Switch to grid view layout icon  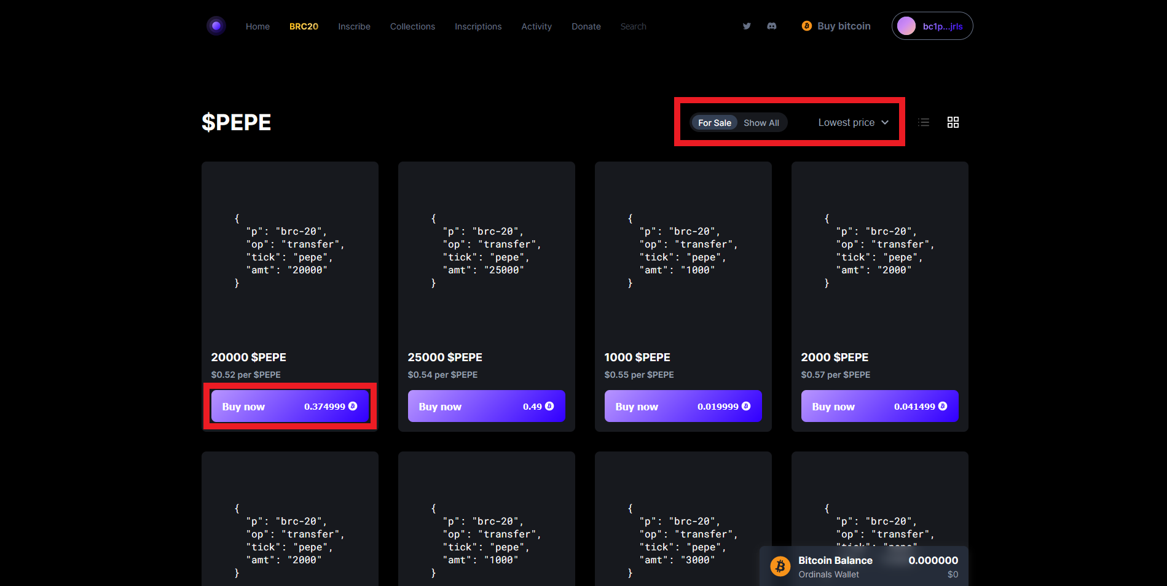click(x=953, y=122)
